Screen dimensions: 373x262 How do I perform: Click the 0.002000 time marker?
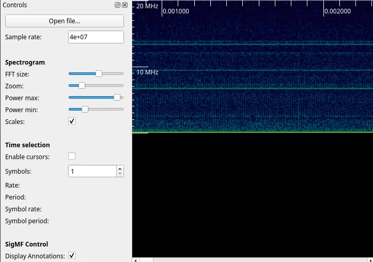click(337, 11)
